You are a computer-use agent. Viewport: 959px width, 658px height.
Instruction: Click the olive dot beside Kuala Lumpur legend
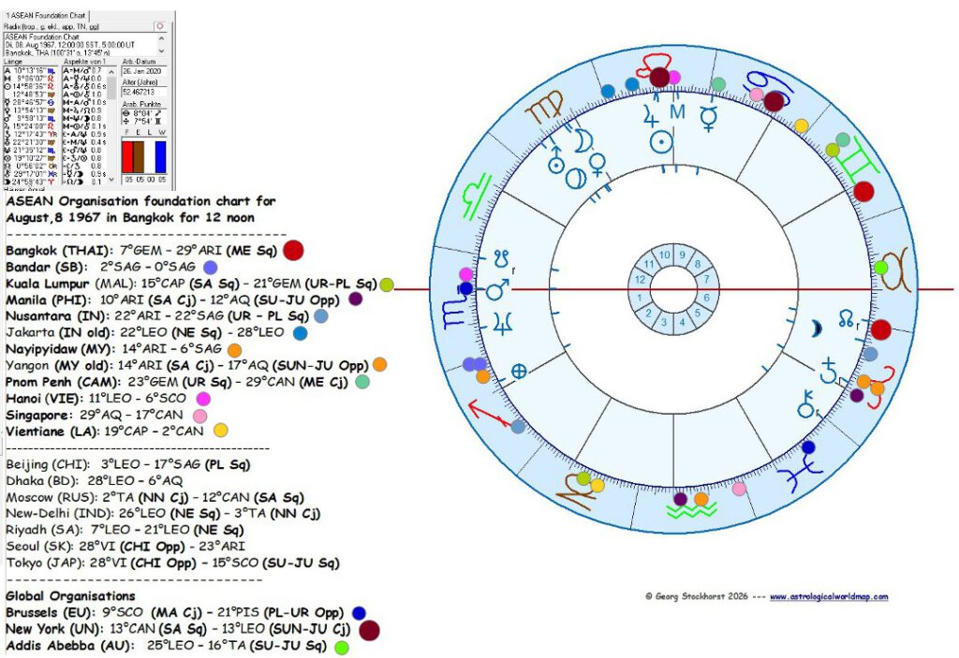pos(387,285)
